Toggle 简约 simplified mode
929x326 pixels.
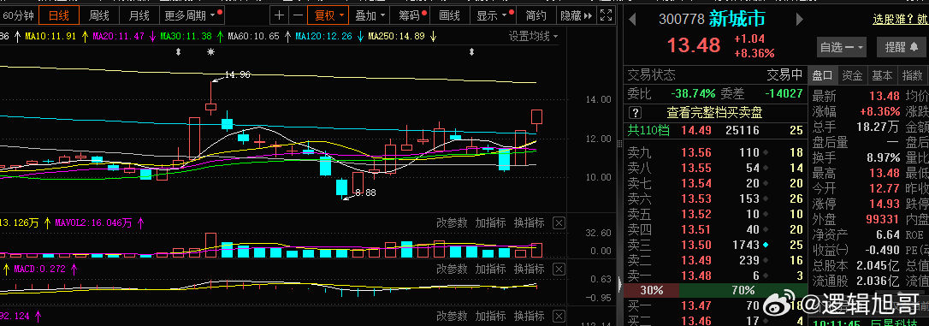536,15
